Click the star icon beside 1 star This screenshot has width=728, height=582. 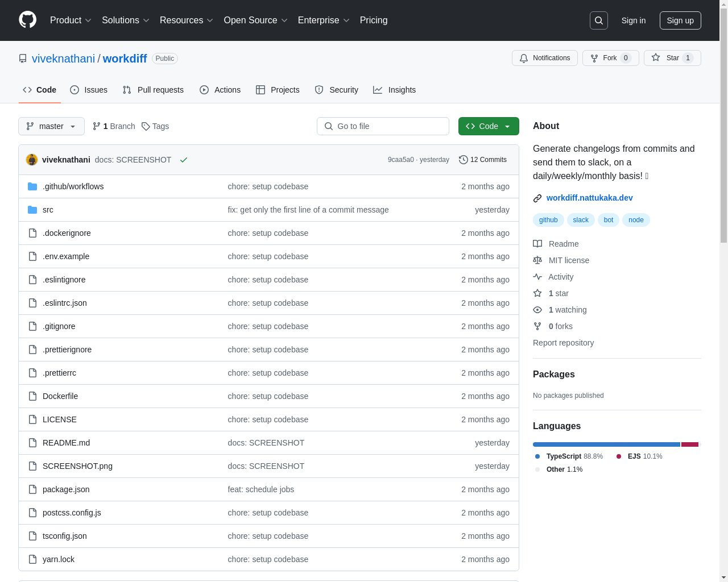click(x=537, y=293)
